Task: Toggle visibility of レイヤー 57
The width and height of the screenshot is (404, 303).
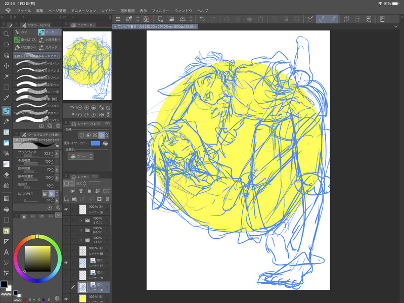Action: pyautogui.click(x=66, y=263)
